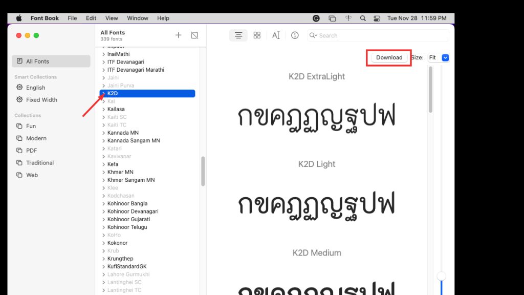Switch to grid view of fonts
This screenshot has height=295, width=524.
point(257,35)
